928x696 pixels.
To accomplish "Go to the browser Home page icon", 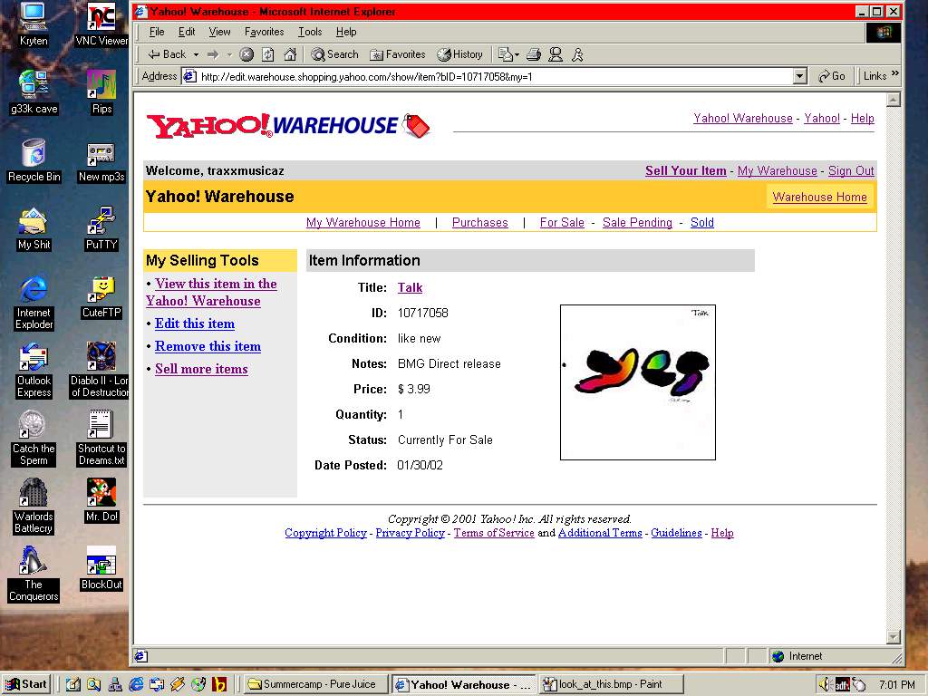I will (x=290, y=54).
